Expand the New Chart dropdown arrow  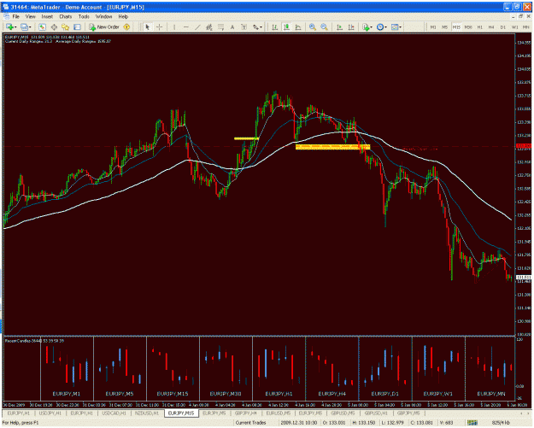[x=15, y=26]
